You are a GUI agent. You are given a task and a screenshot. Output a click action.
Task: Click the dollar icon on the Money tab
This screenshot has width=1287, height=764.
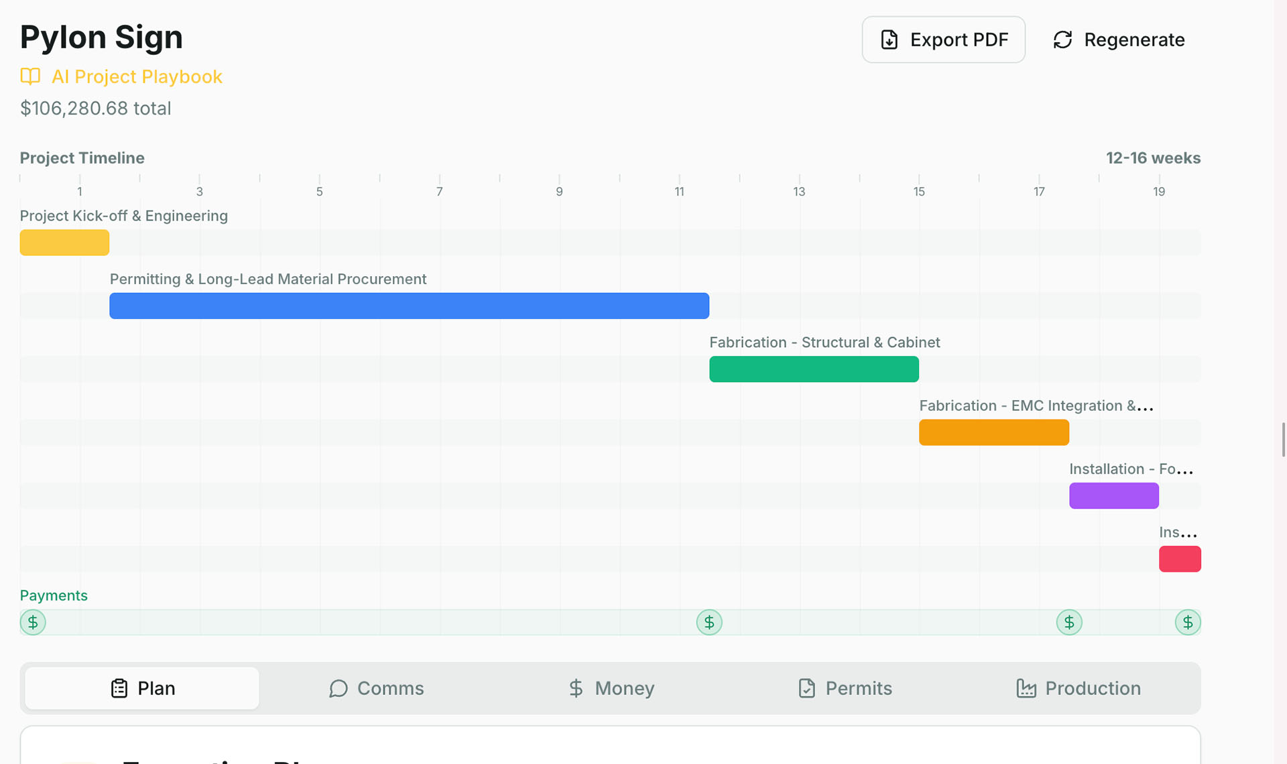point(576,688)
